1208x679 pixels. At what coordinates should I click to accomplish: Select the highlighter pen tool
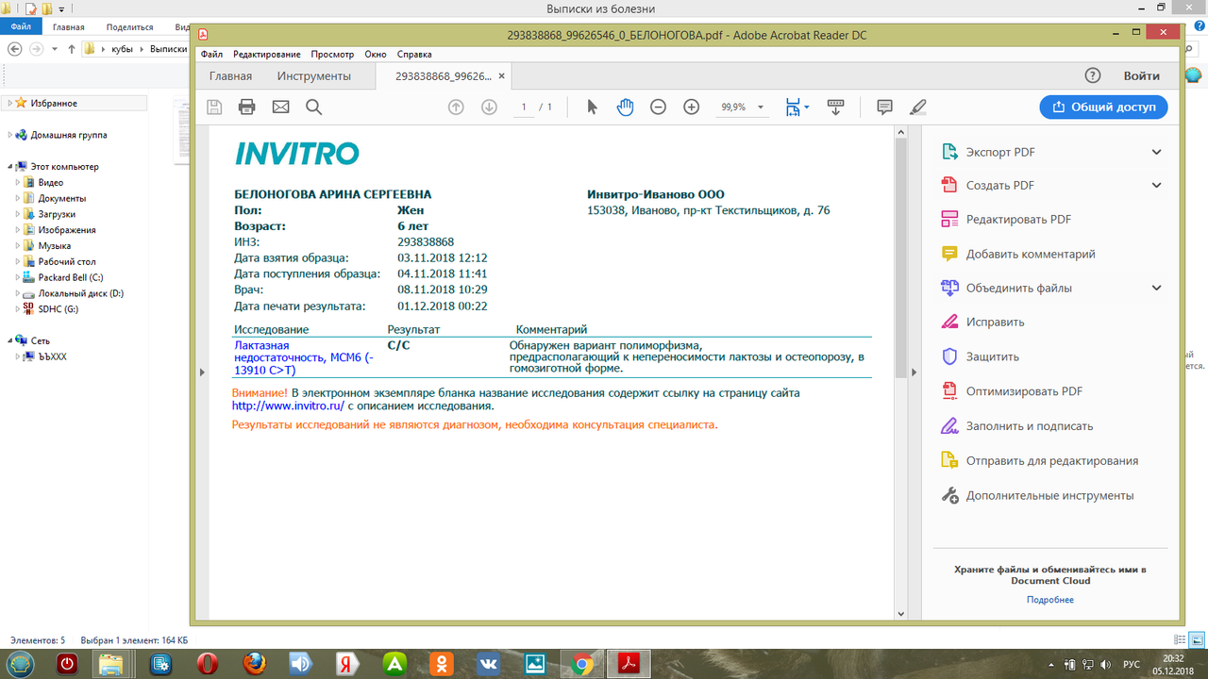tap(918, 107)
